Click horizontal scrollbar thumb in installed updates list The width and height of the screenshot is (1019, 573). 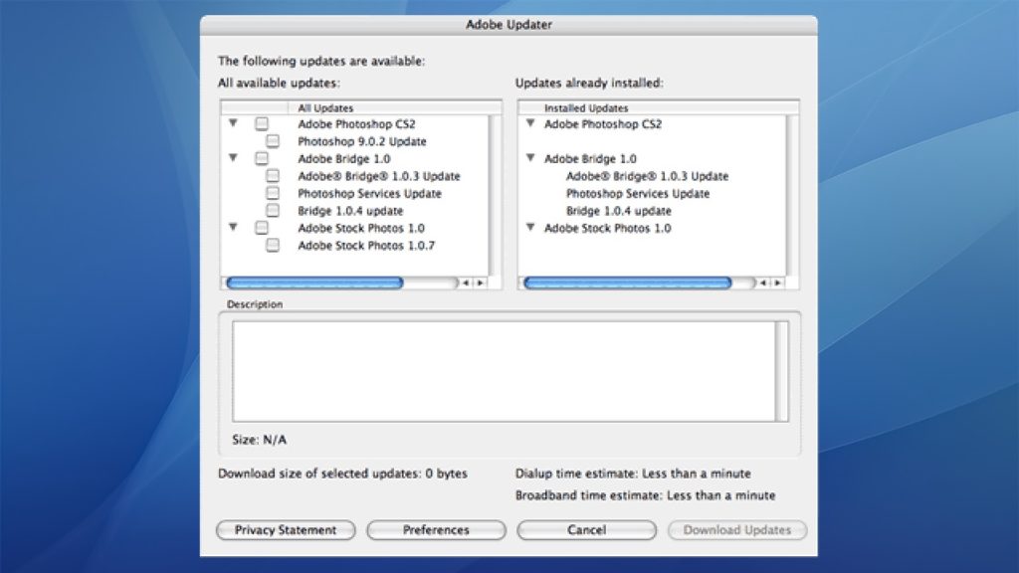click(x=628, y=283)
